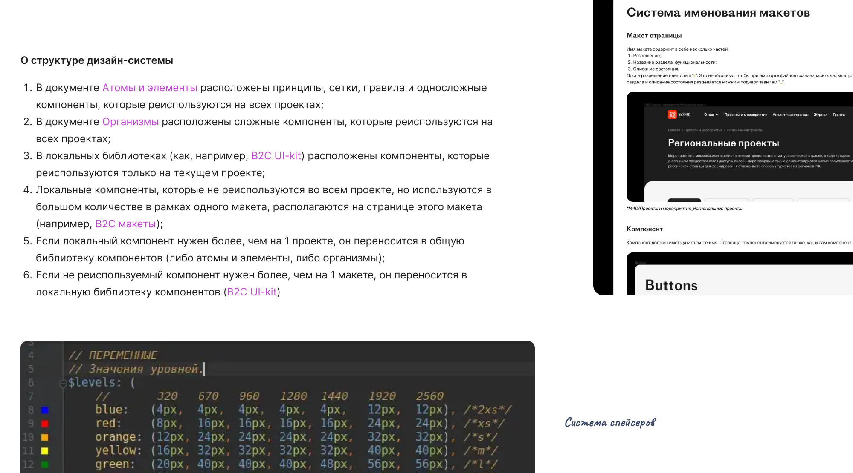Click the БИЗНЕС logo in embedded mockup
This screenshot has height=473, width=853.
tap(679, 115)
